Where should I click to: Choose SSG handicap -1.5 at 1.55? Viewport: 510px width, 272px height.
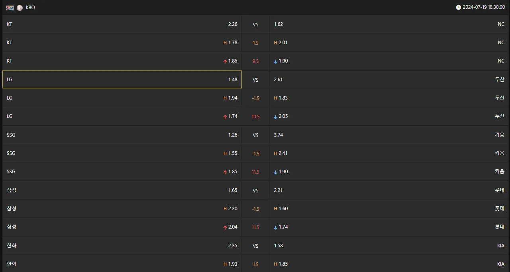coord(122,153)
